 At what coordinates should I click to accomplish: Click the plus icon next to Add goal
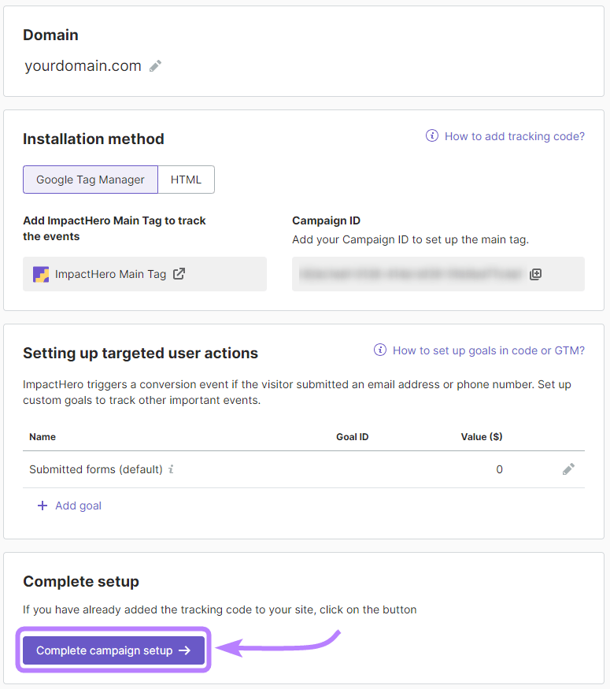pyautogui.click(x=42, y=505)
